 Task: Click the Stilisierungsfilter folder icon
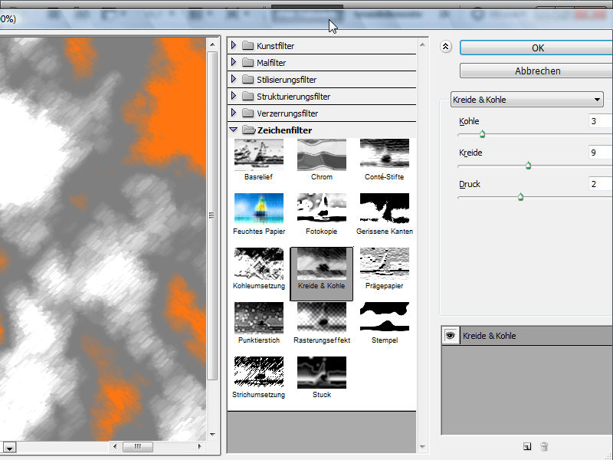pos(247,80)
